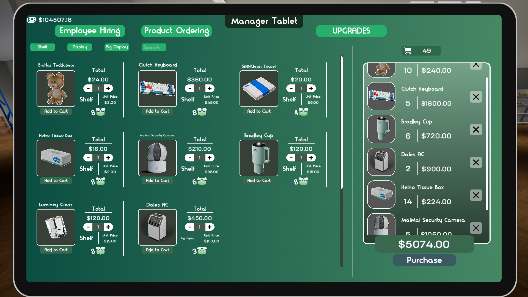Click the Search field

[154, 47]
